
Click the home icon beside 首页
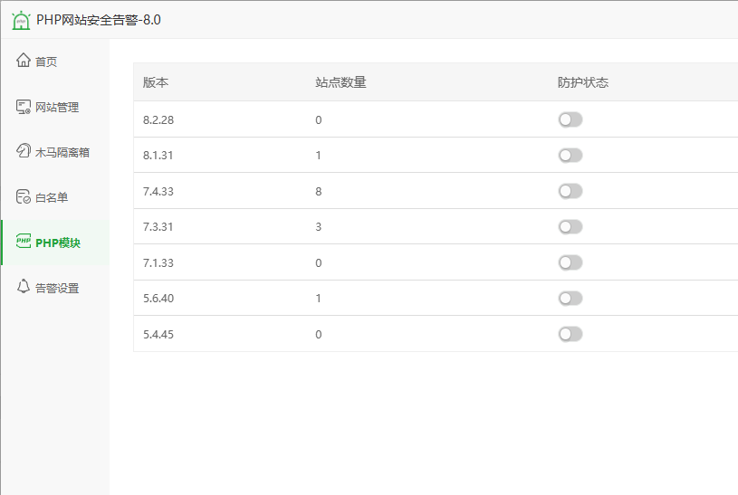[24, 62]
